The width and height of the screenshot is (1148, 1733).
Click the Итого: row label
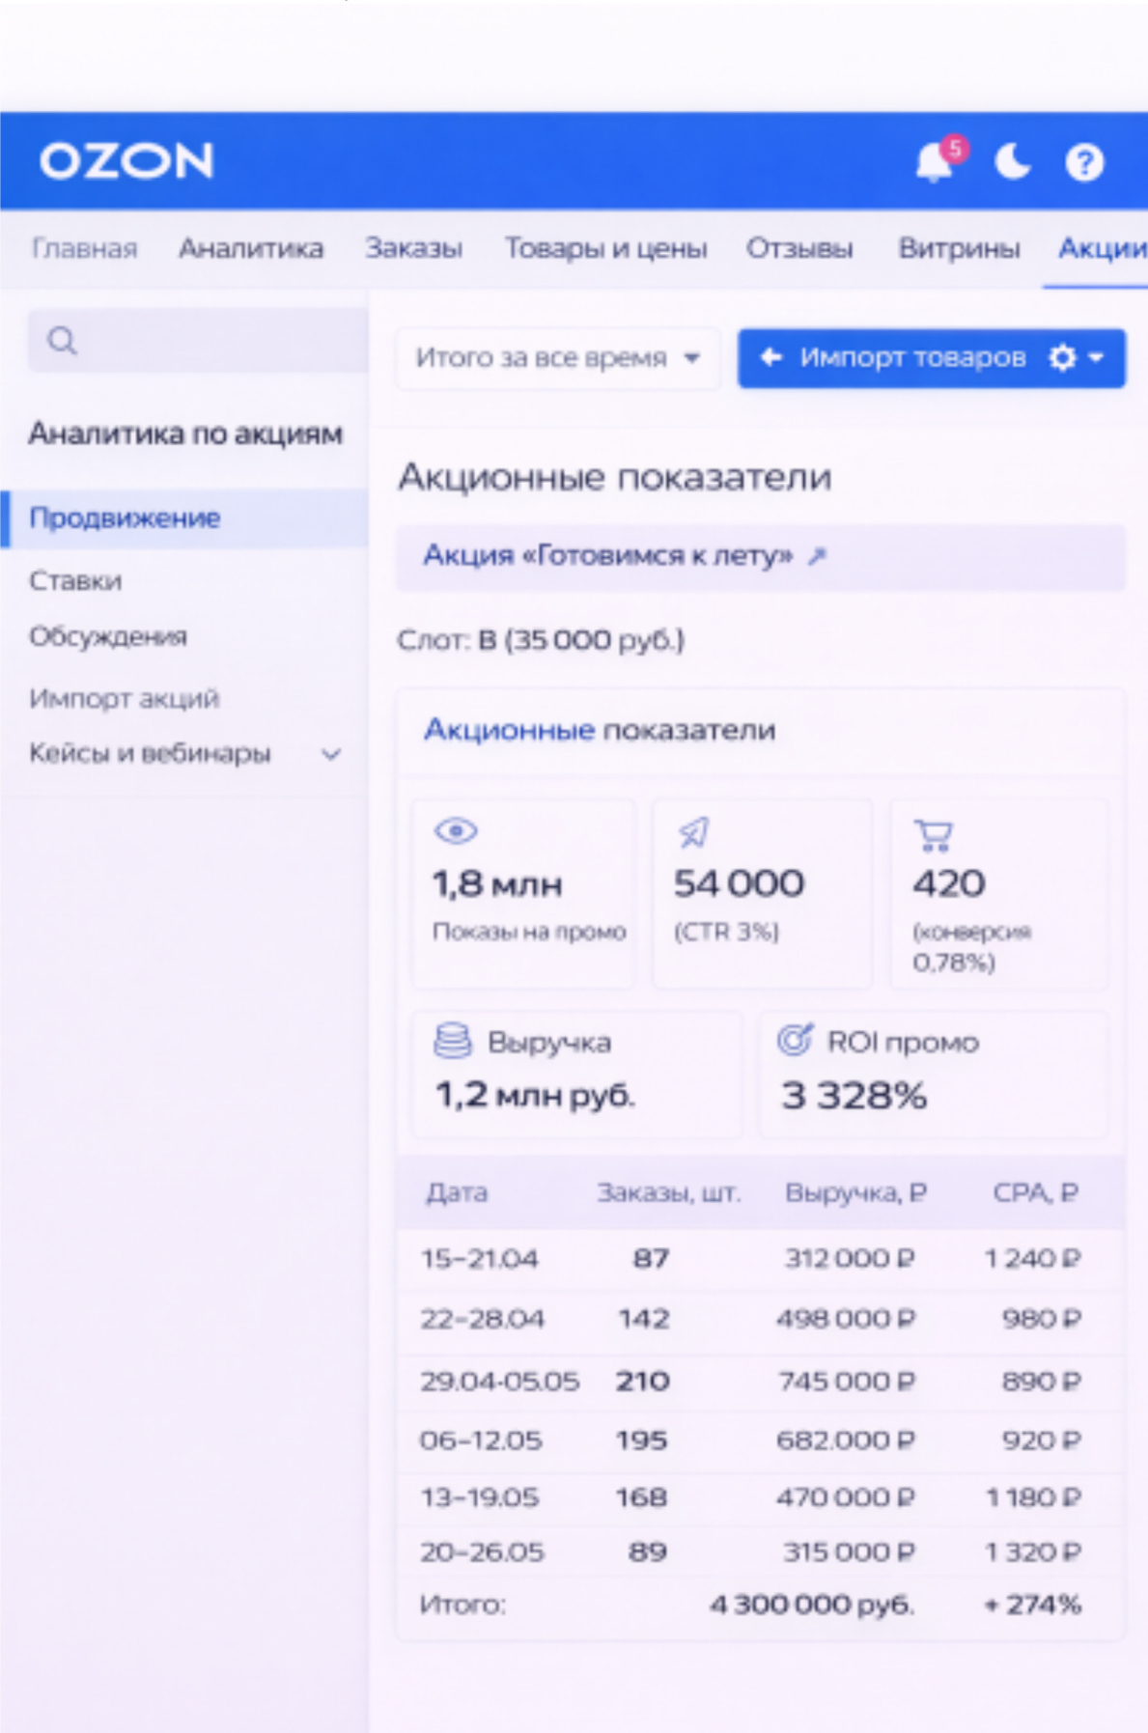(x=462, y=1605)
